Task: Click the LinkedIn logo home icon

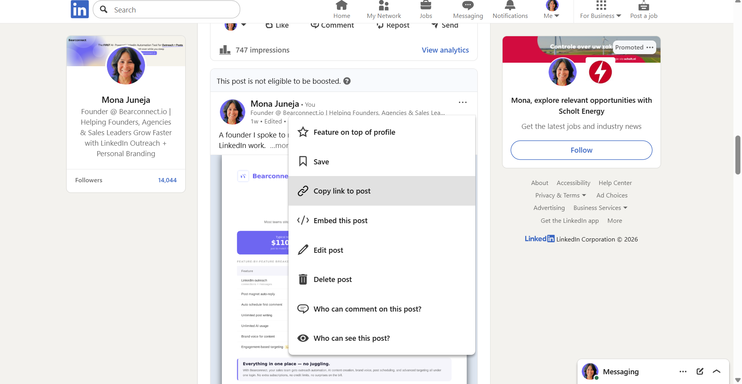Action: (x=80, y=9)
